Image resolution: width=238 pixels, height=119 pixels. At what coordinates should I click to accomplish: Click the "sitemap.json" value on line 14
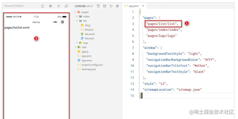(x=189, y=90)
